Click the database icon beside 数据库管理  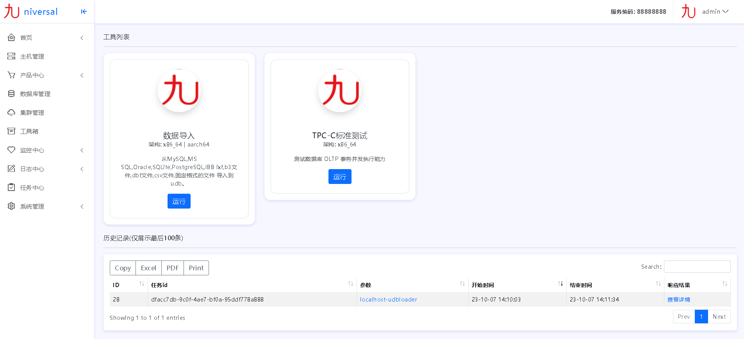tap(11, 94)
